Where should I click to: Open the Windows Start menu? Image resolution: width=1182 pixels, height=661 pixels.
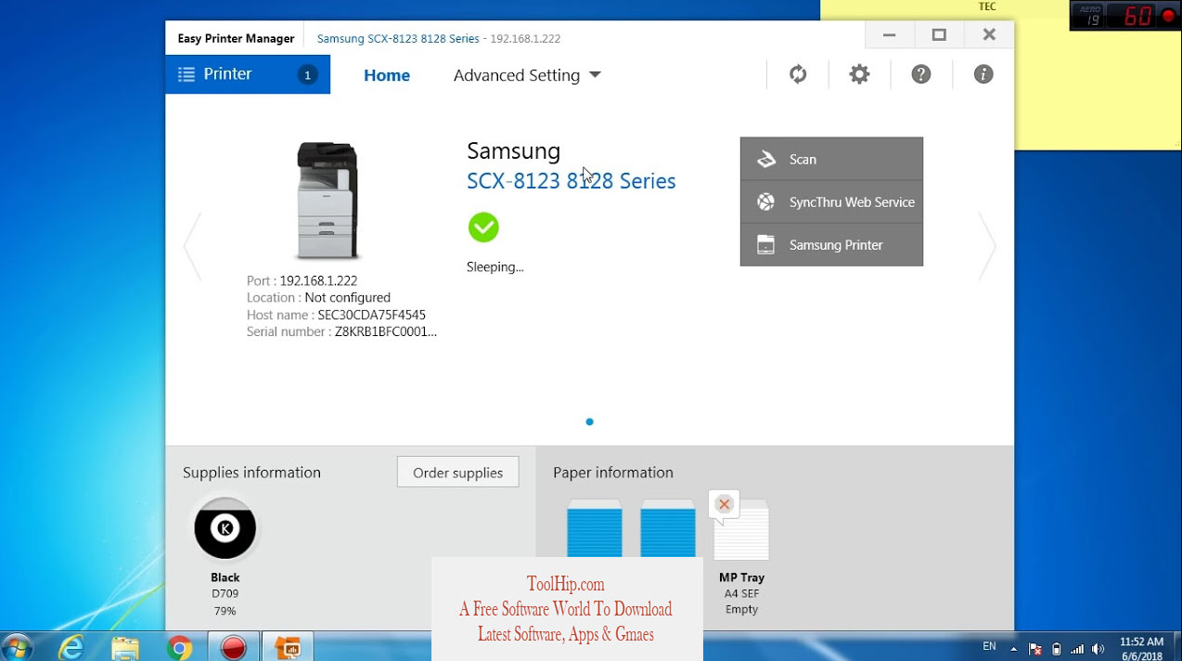click(x=18, y=646)
